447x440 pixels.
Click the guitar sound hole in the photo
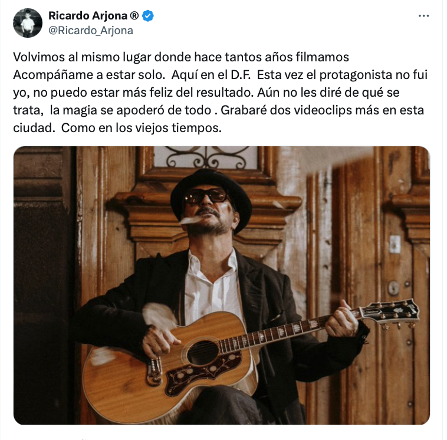click(x=203, y=353)
